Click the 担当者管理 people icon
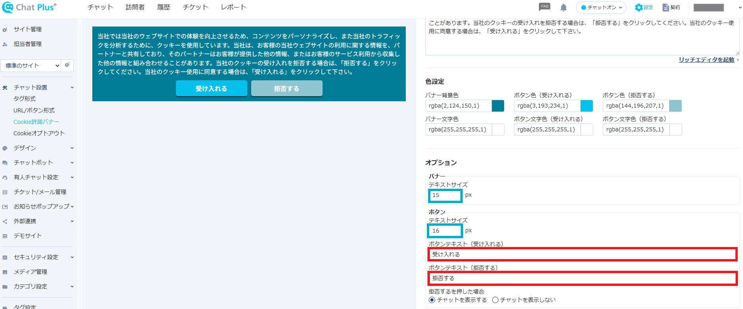This screenshot has width=743, height=309. click(5, 44)
